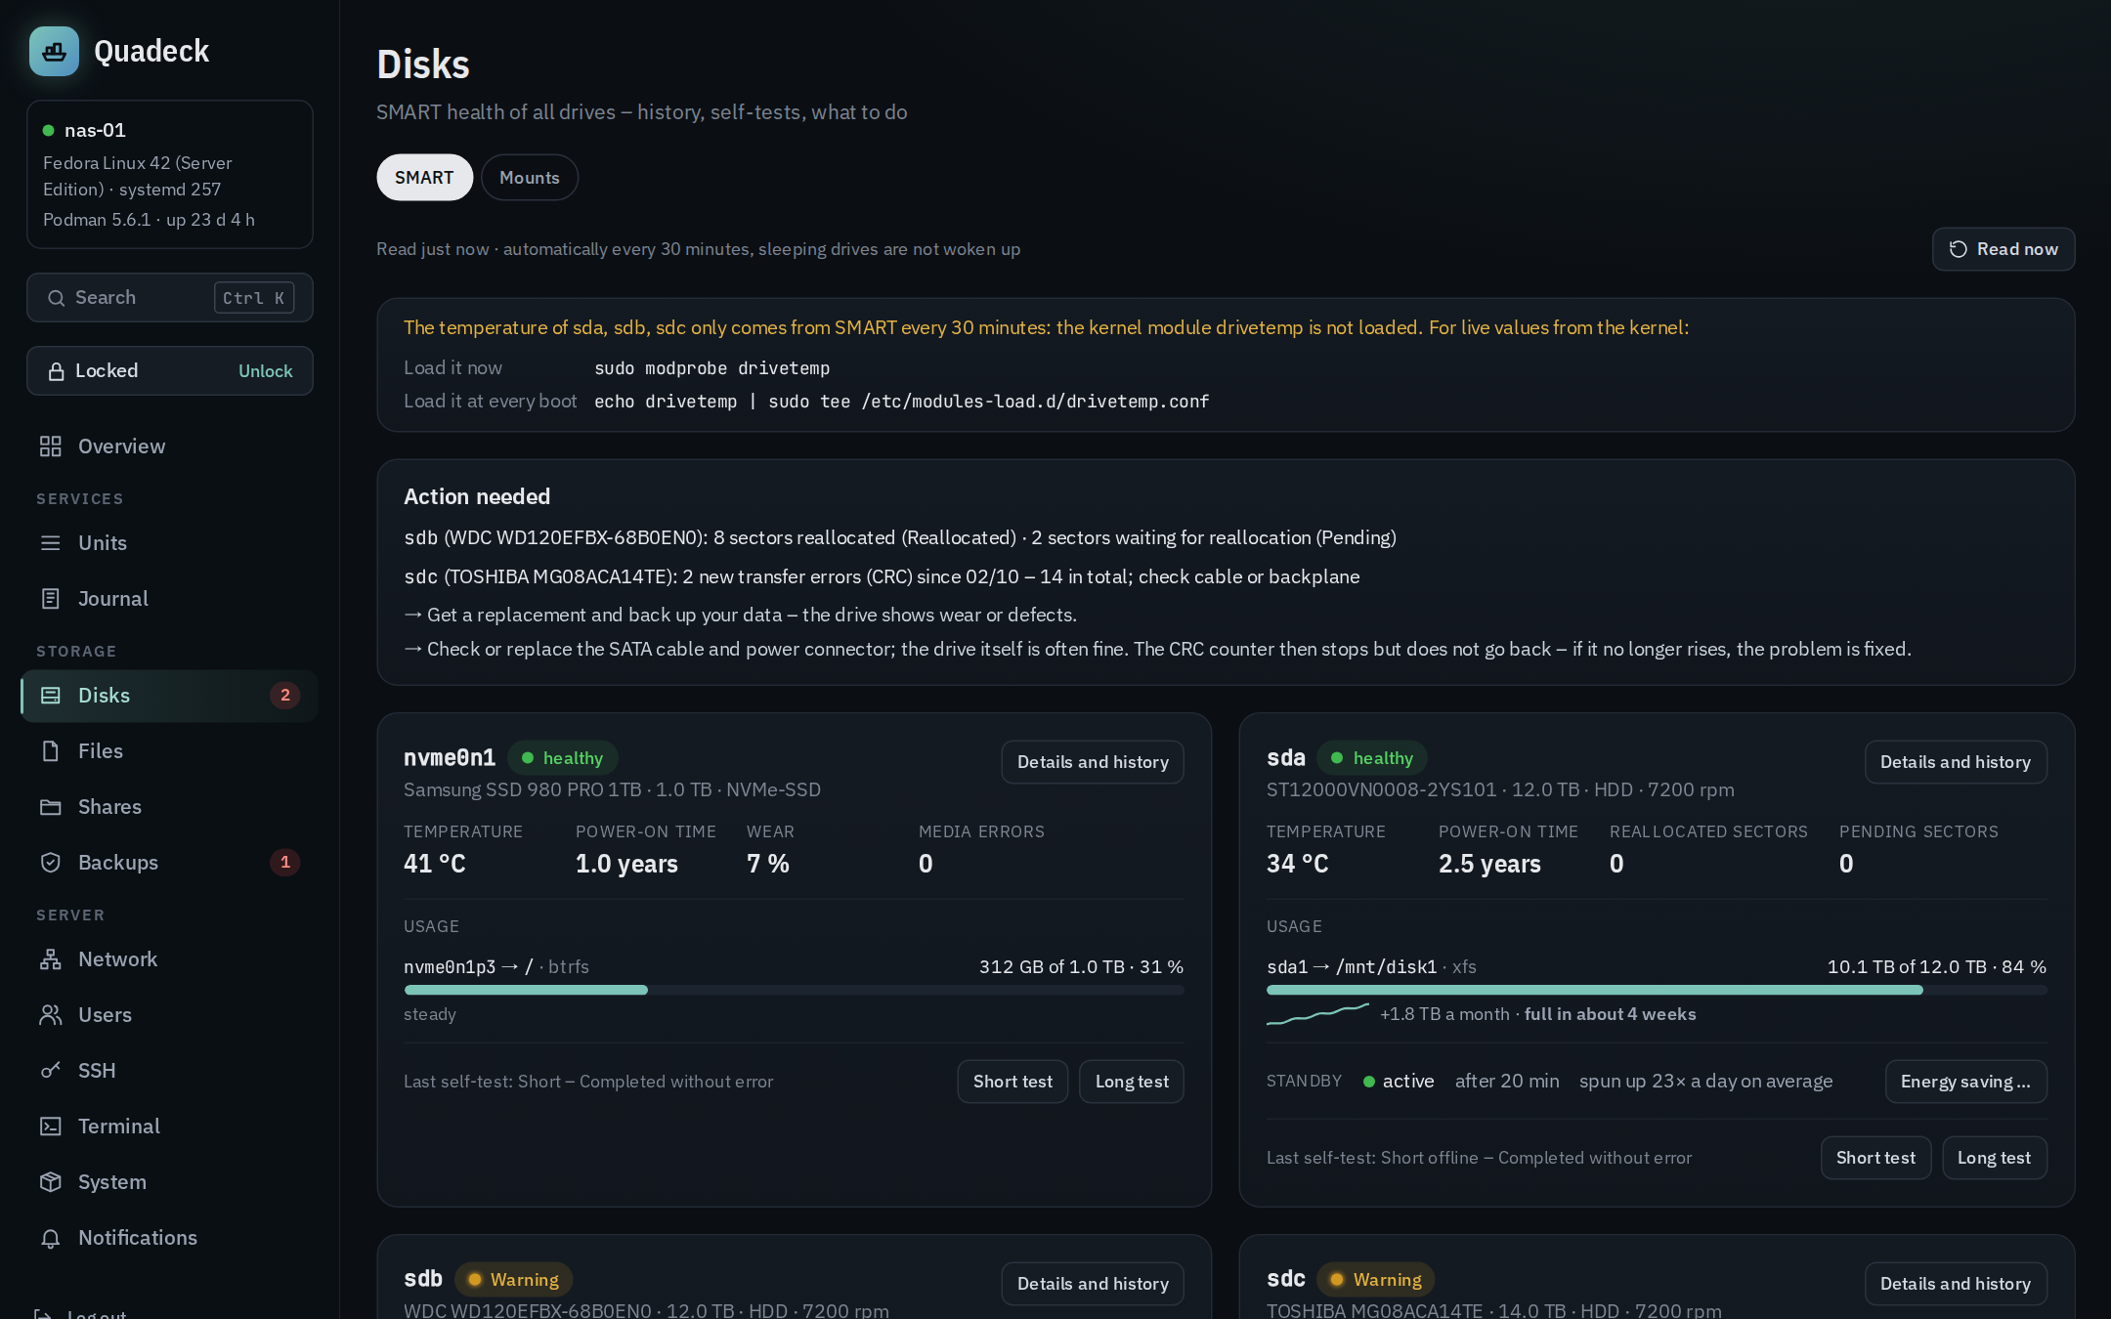Click the Disks drive icon in sidebar
2111x1319 pixels.
tap(51, 696)
